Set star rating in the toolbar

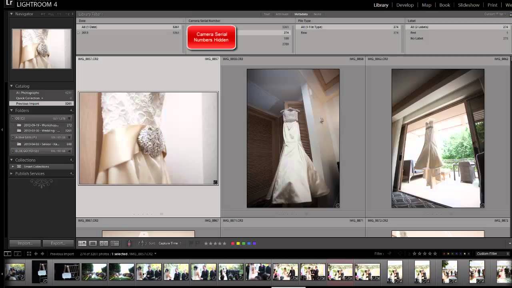(215, 243)
